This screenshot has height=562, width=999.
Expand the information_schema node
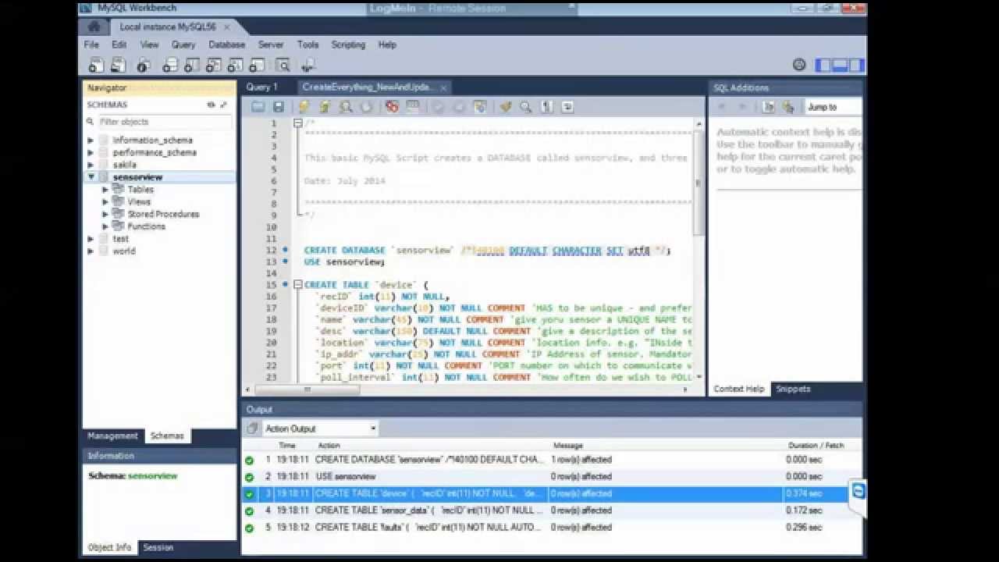pyautogui.click(x=91, y=140)
